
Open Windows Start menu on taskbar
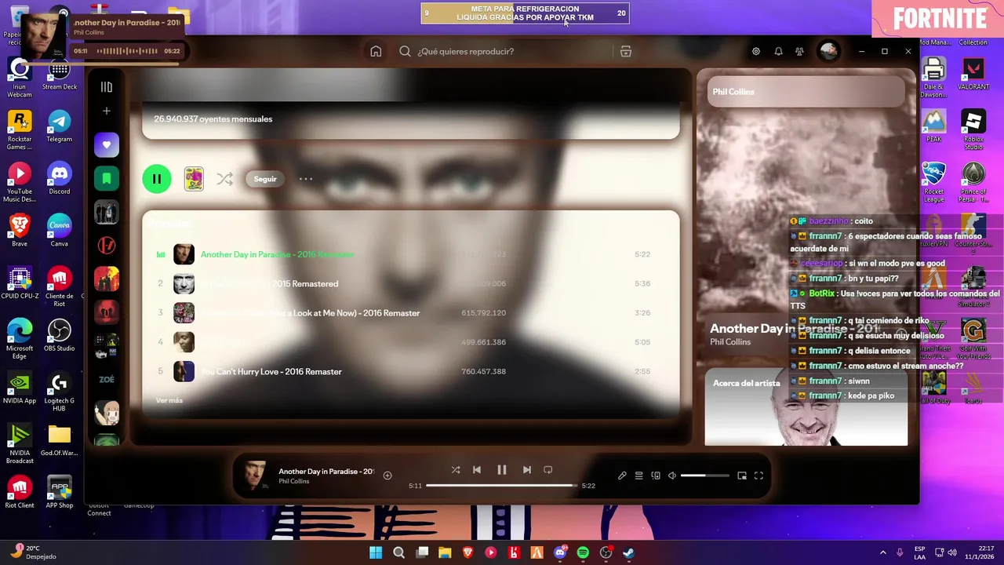coord(376,552)
